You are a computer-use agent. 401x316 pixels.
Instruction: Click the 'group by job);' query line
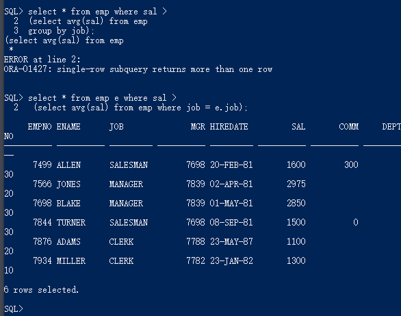click(61, 31)
